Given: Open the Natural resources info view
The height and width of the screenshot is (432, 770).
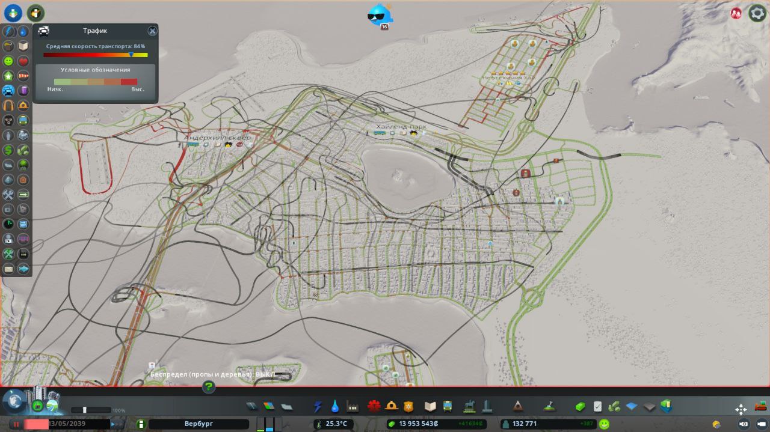Looking at the screenshot, I should [x=23, y=150].
